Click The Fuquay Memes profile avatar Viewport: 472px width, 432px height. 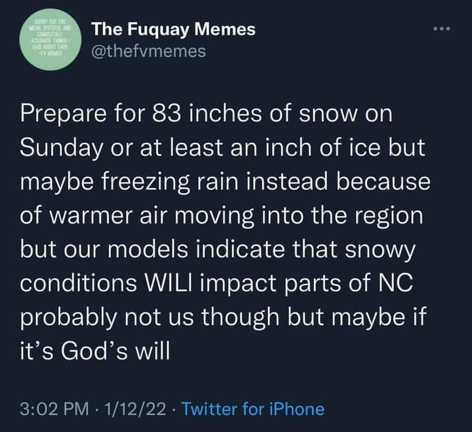tap(50, 41)
